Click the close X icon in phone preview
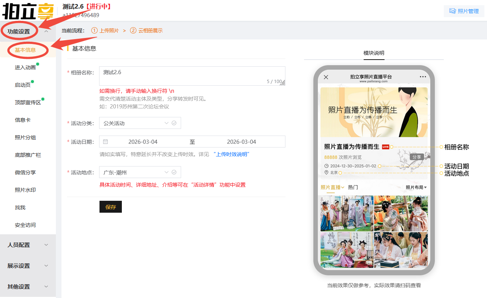 click(x=326, y=77)
